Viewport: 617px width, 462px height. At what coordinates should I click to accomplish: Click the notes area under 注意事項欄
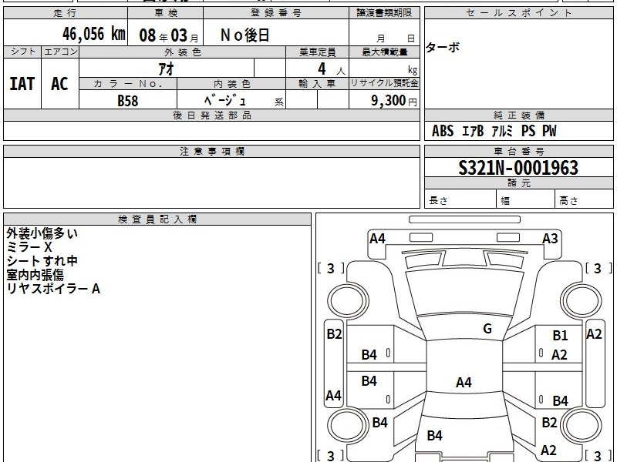tap(211, 182)
